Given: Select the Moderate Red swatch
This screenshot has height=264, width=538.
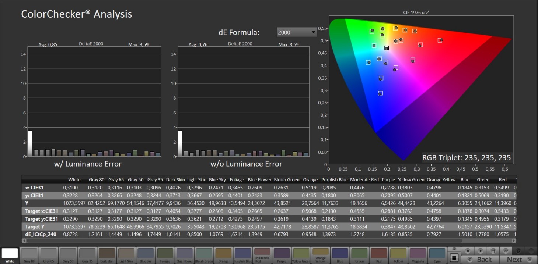Looking at the screenshot, I should pos(262,255).
